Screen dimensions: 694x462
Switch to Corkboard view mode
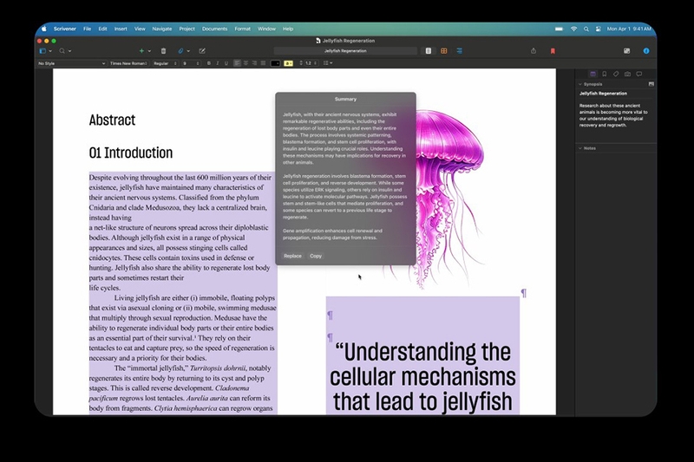pyautogui.click(x=444, y=51)
